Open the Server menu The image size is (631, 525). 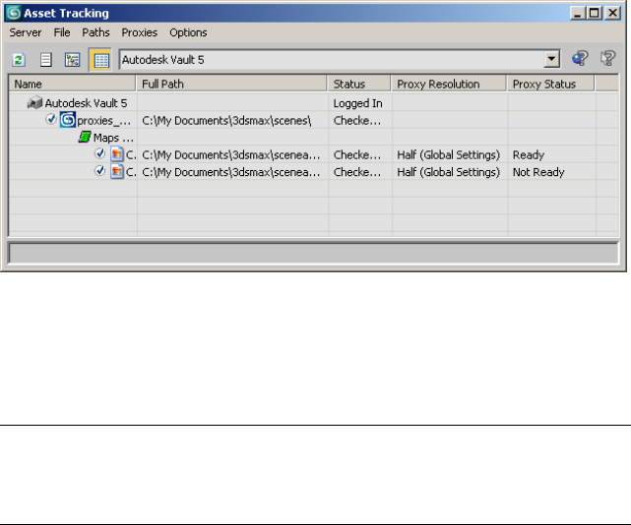(x=26, y=32)
